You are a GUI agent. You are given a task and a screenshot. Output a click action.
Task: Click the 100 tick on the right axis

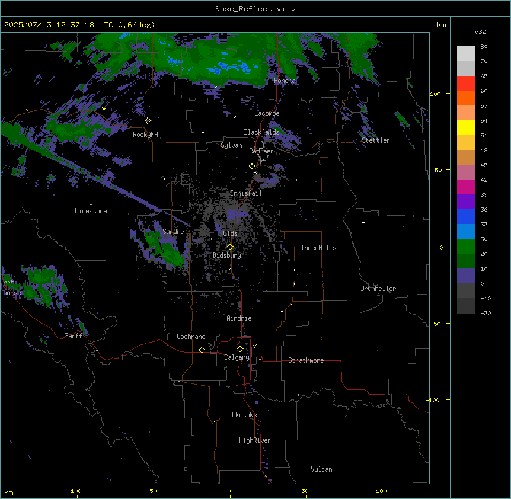(435, 94)
